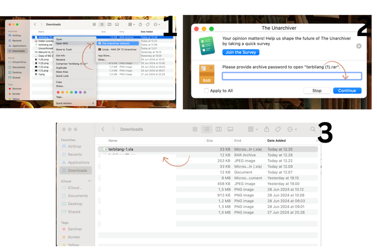Select Quick Look in the context menu

[x=61, y=76]
